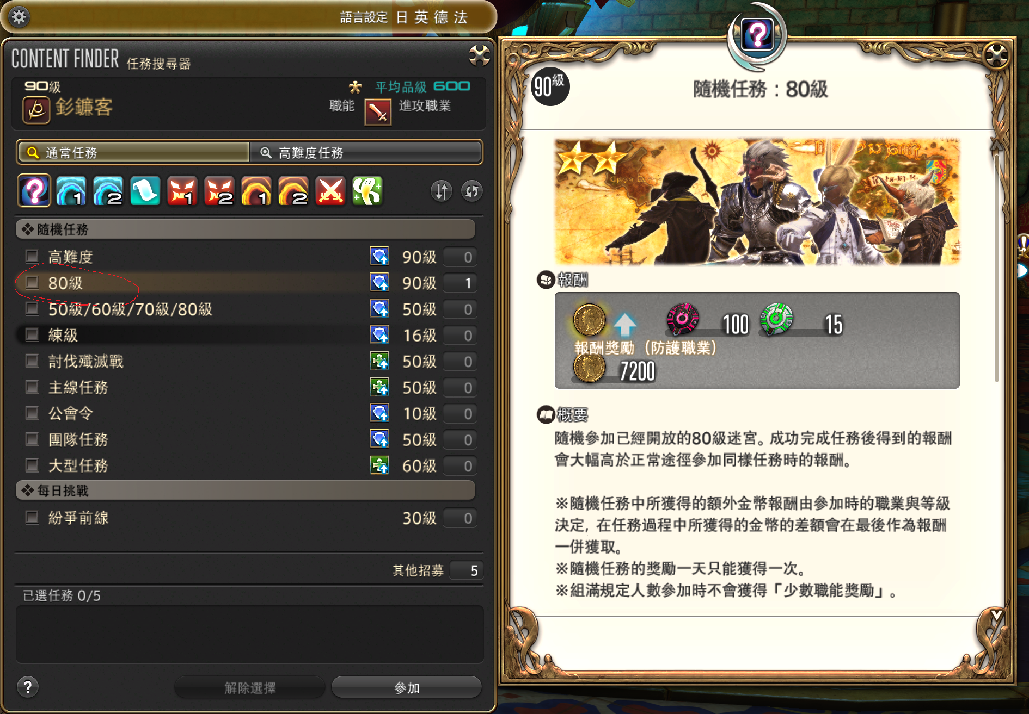This screenshot has height=714, width=1029.
Task: Click the refresh arrows icon
Action: 472,191
